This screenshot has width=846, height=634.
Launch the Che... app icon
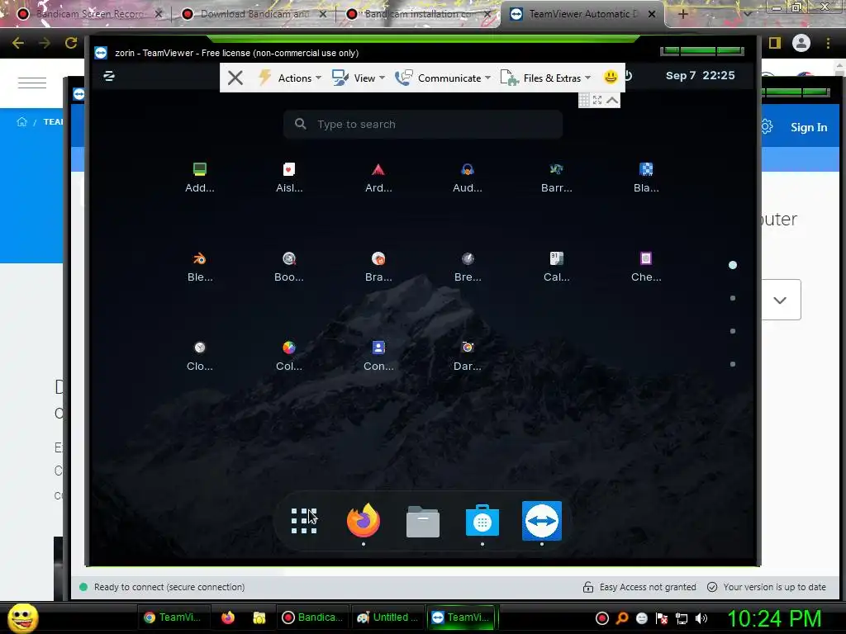(646, 267)
